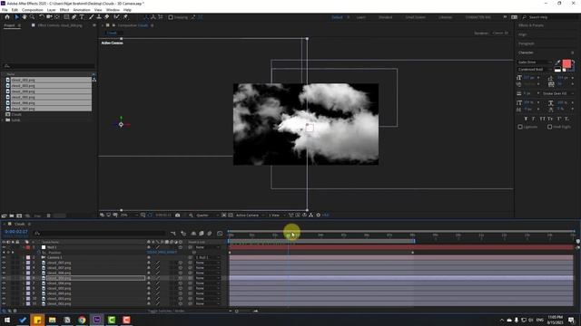Image resolution: width=581 pixels, height=326 pixels.
Task: Click the current time display in the timeline
Action: click(16, 232)
